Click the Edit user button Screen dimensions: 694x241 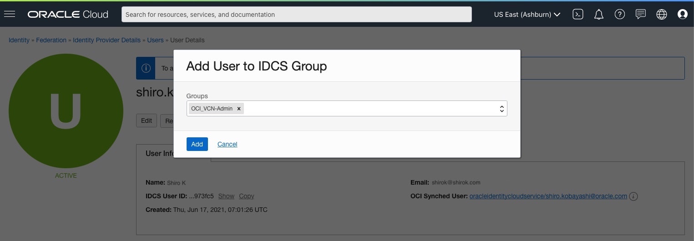[147, 120]
